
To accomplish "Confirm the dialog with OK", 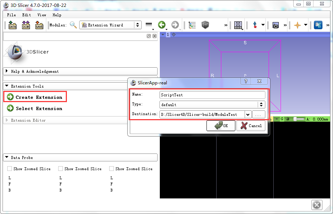I will tap(221, 126).
